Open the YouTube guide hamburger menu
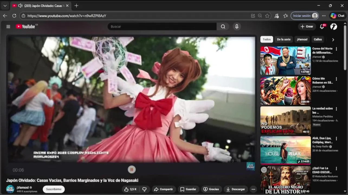 (x=8, y=27)
